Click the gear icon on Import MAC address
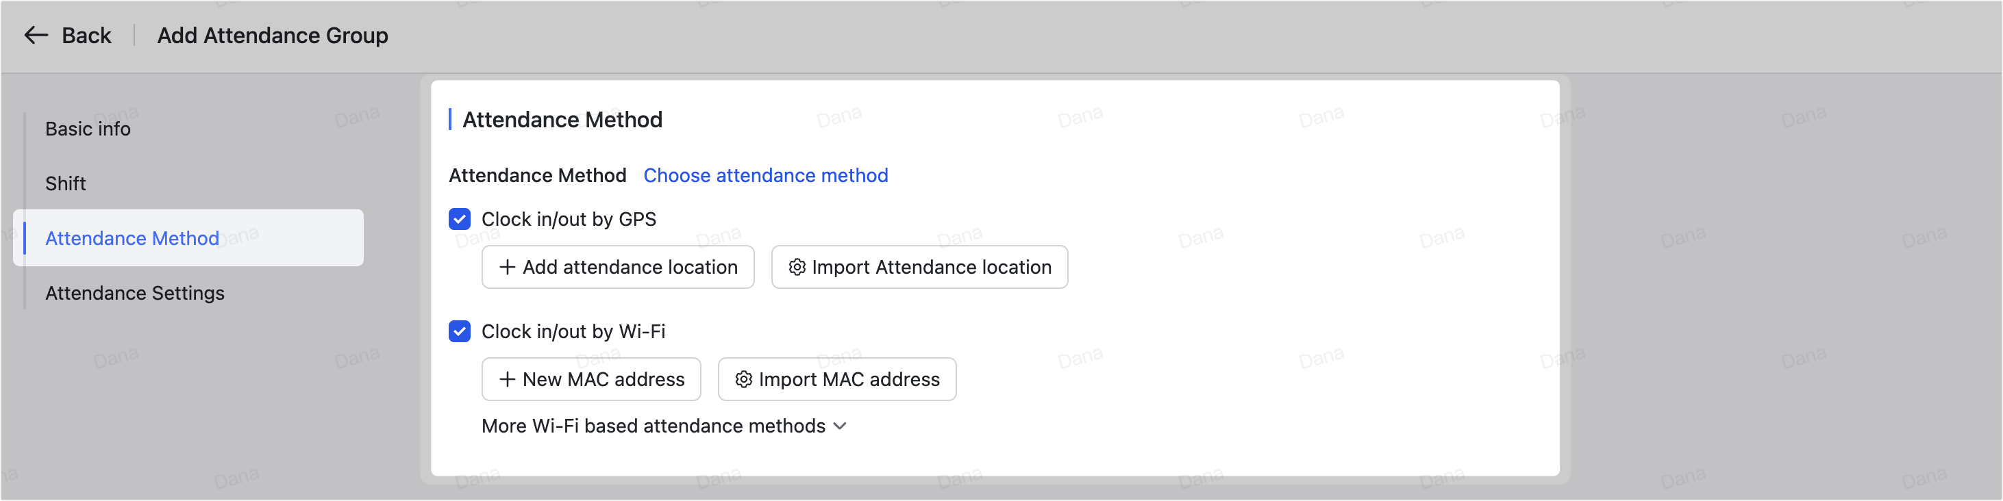 click(x=743, y=379)
